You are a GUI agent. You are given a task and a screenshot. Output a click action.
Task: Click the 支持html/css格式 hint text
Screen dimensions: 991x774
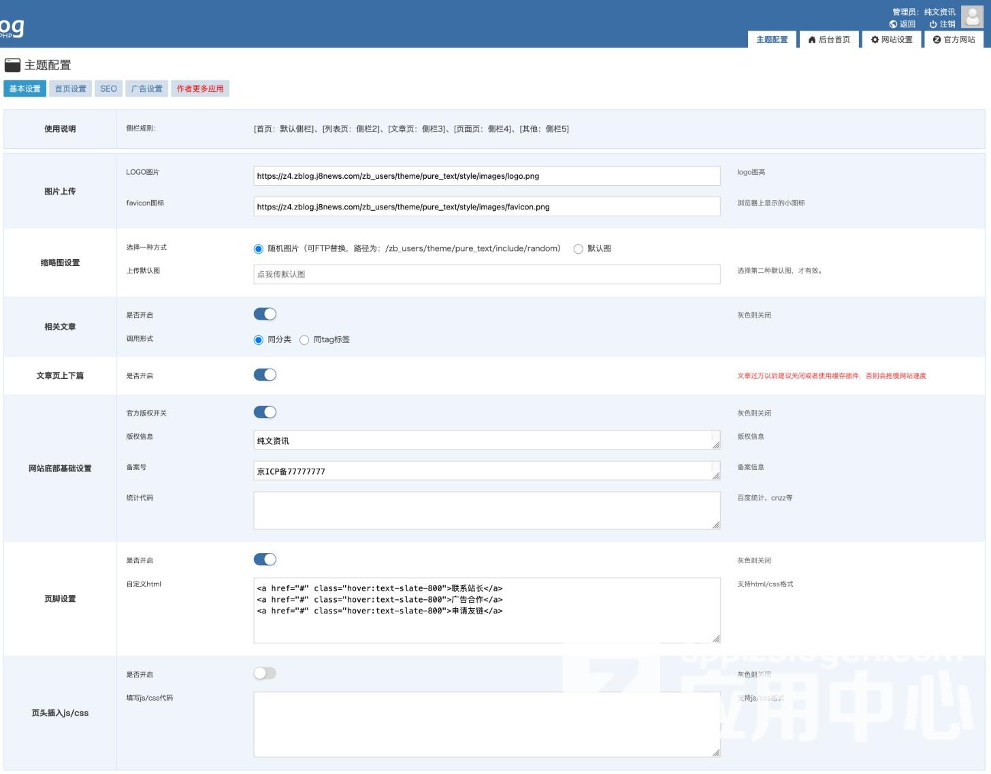pyautogui.click(x=766, y=584)
